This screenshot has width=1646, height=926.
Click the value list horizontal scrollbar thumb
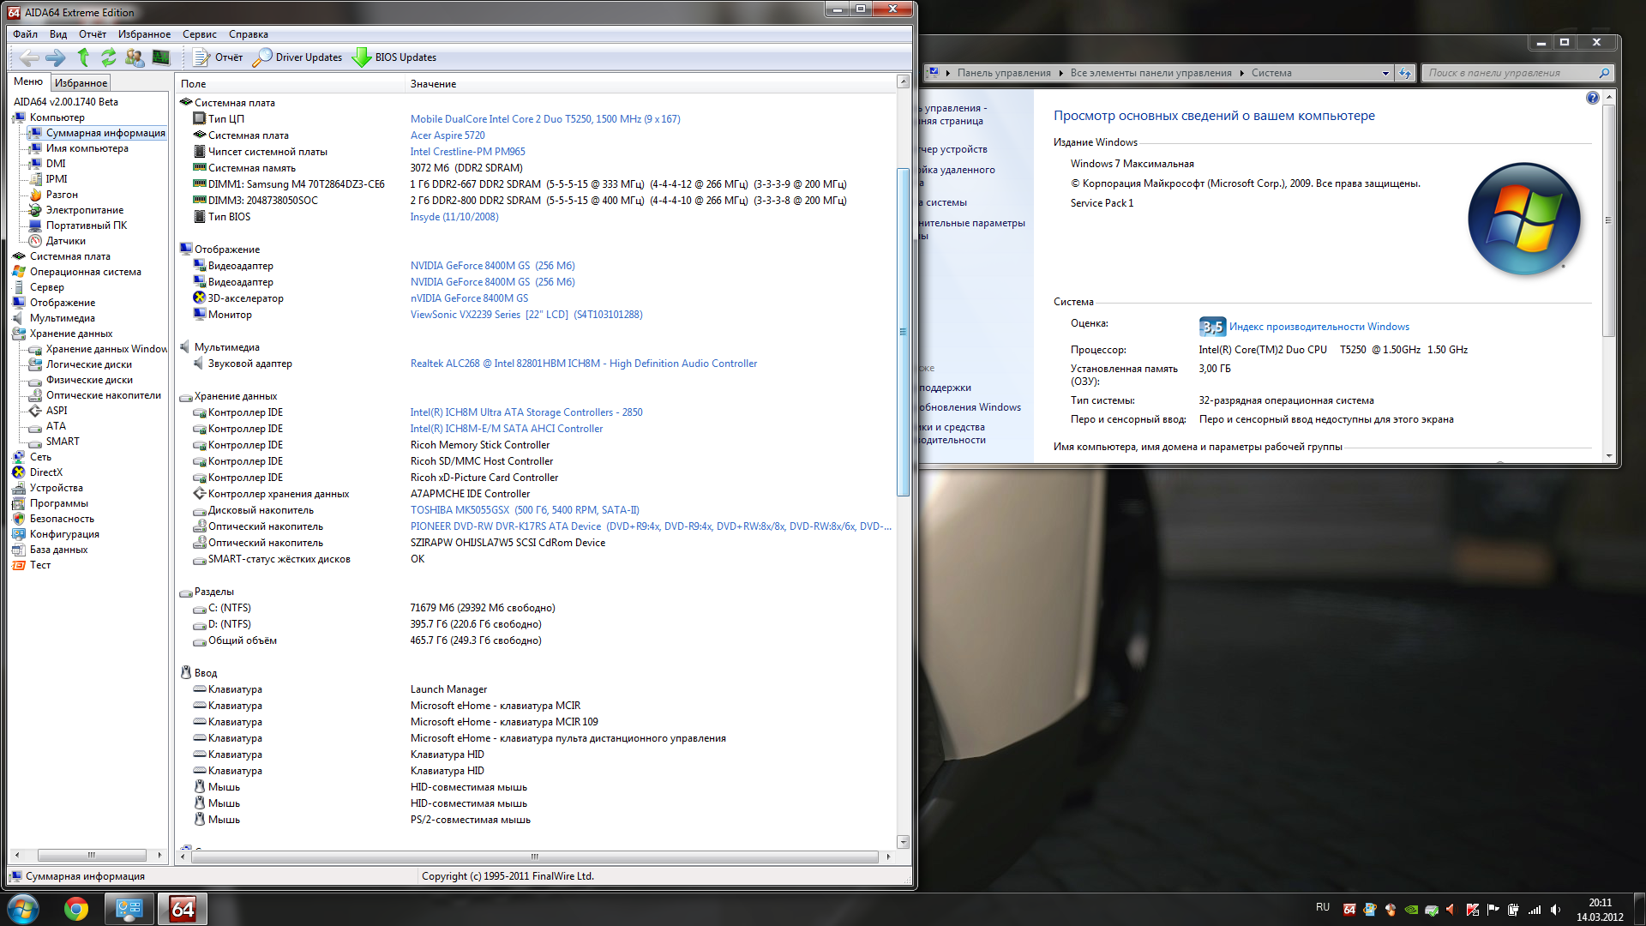[535, 857]
